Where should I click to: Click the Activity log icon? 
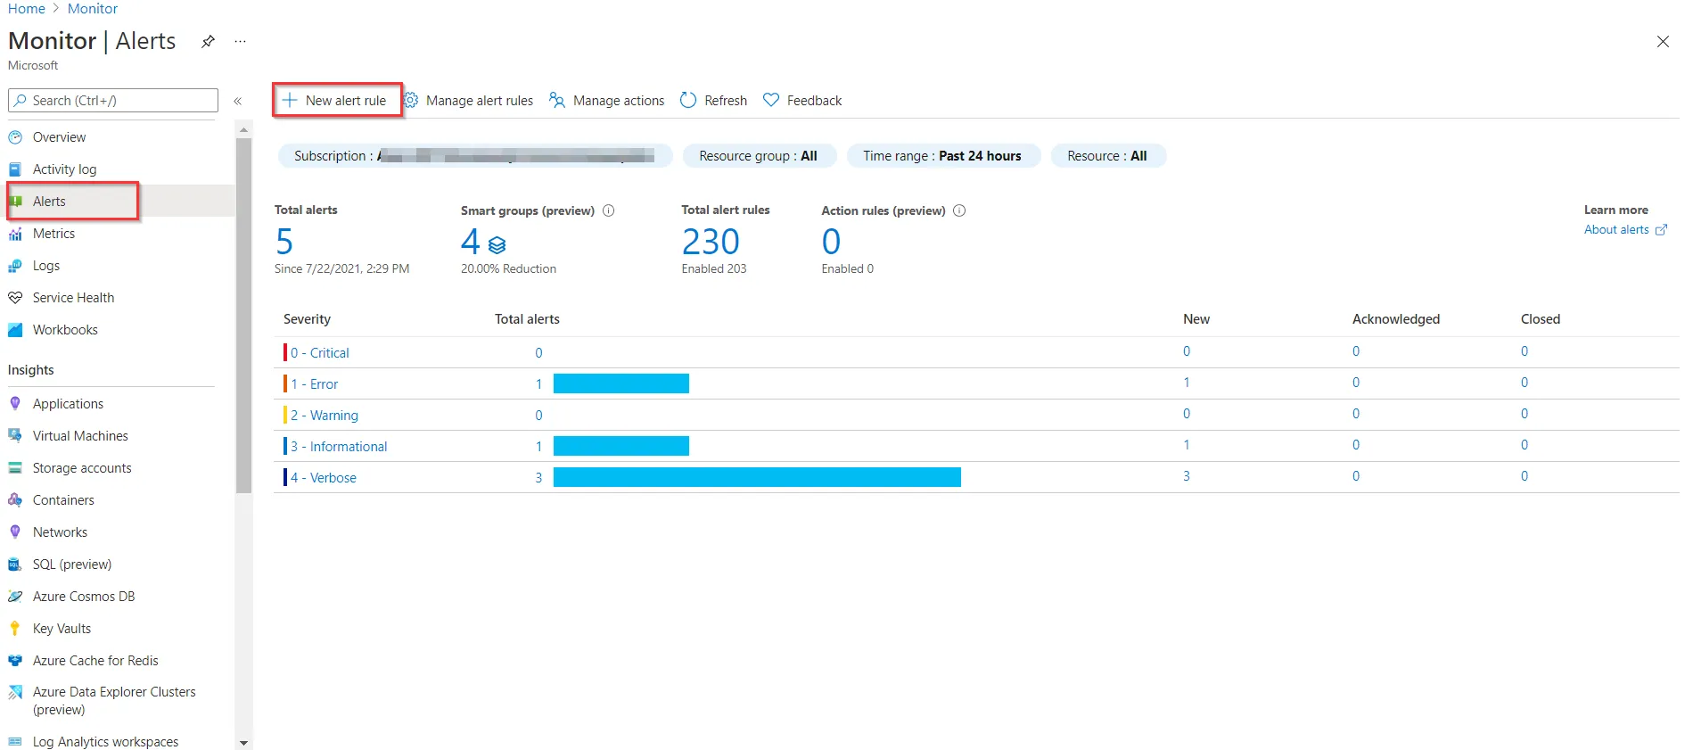pos(15,169)
